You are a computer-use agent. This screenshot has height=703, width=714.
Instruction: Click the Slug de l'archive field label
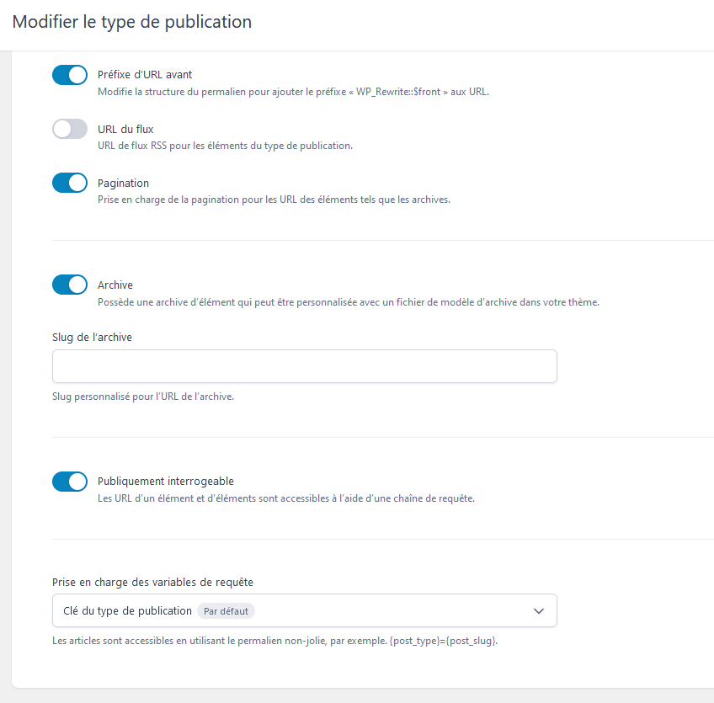point(92,338)
